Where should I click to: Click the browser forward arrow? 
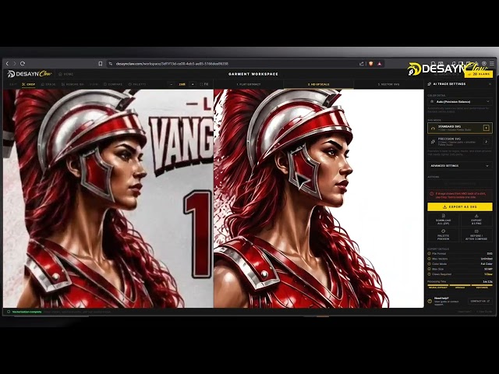pos(15,64)
